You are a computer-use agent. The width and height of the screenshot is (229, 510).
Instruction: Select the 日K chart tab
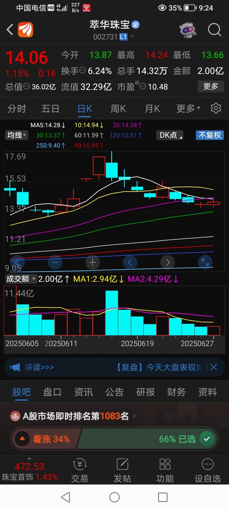[85, 109]
